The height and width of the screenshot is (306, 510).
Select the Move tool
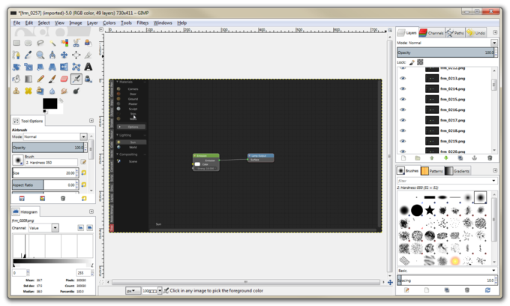point(64,55)
